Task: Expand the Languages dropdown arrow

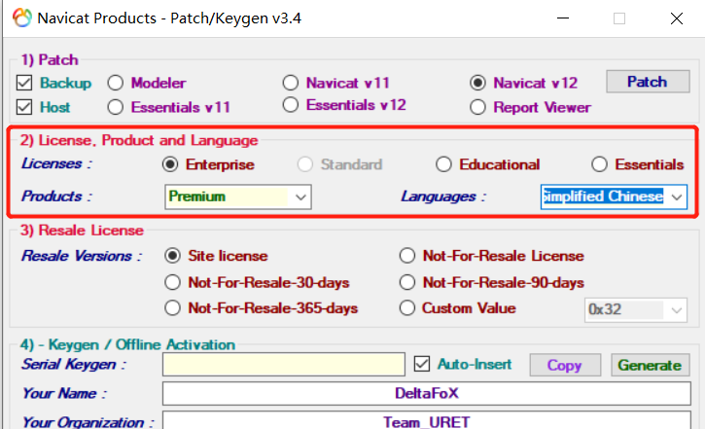Action: point(677,197)
